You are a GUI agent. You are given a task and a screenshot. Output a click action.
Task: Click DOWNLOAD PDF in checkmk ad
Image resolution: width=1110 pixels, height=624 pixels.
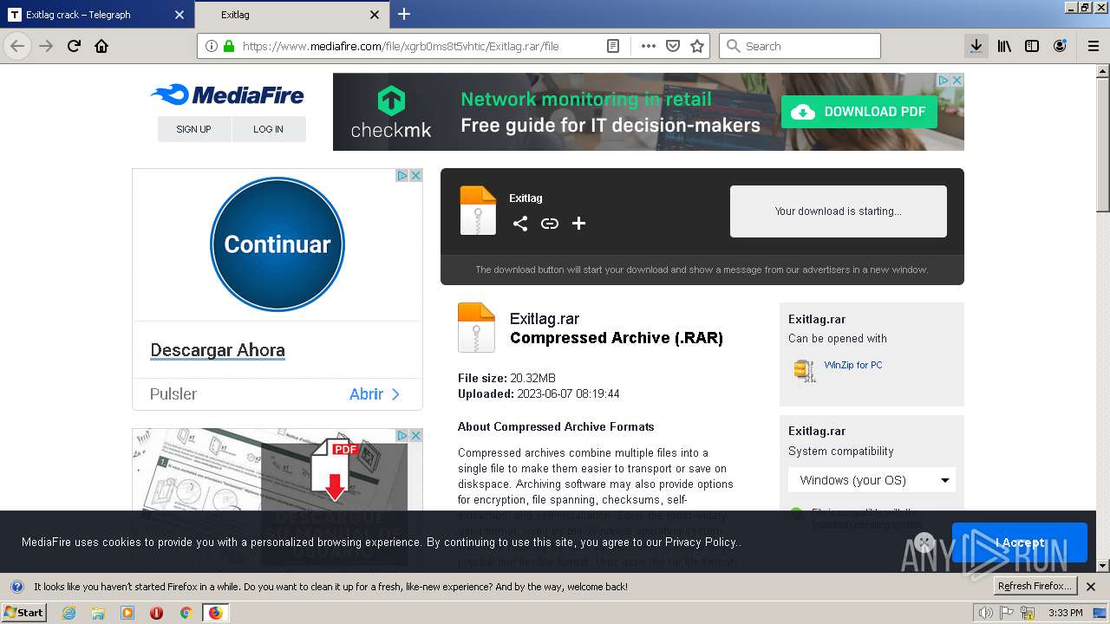click(x=859, y=112)
